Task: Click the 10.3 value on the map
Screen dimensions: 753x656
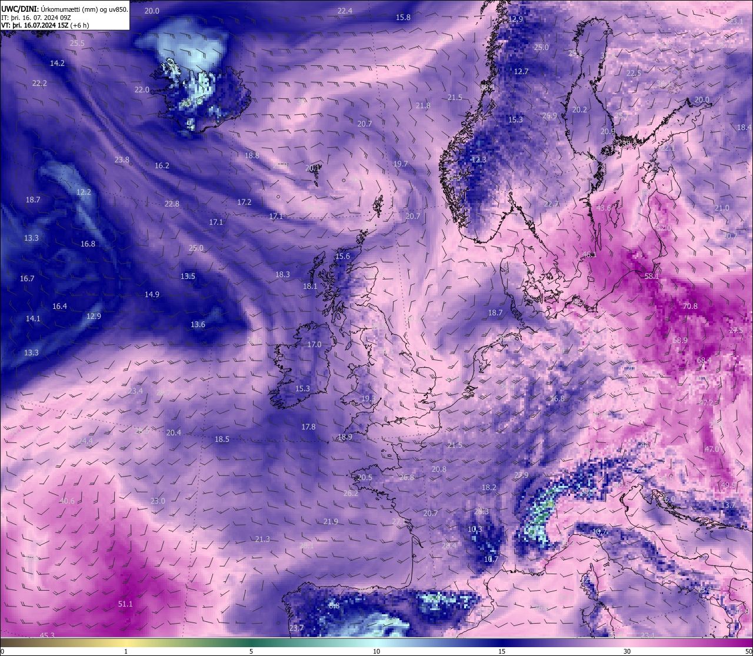Action: [x=475, y=529]
